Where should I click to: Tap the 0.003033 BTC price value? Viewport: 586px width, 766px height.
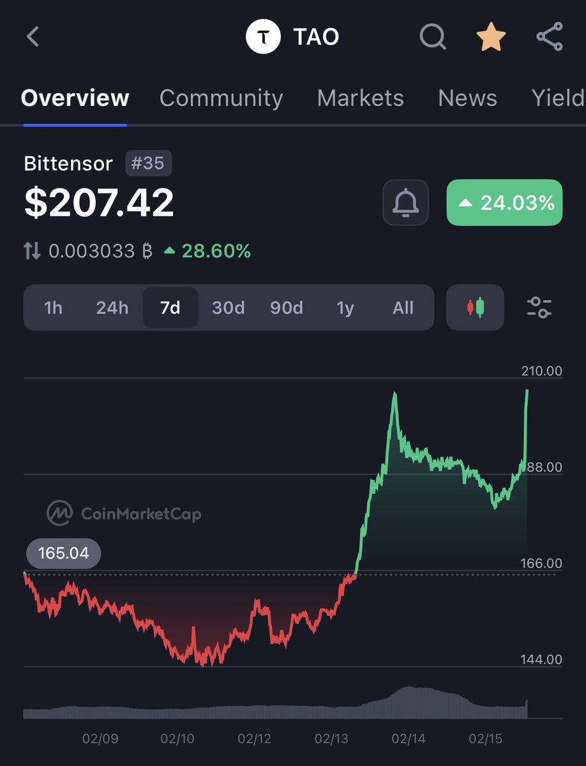pos(101,251)
